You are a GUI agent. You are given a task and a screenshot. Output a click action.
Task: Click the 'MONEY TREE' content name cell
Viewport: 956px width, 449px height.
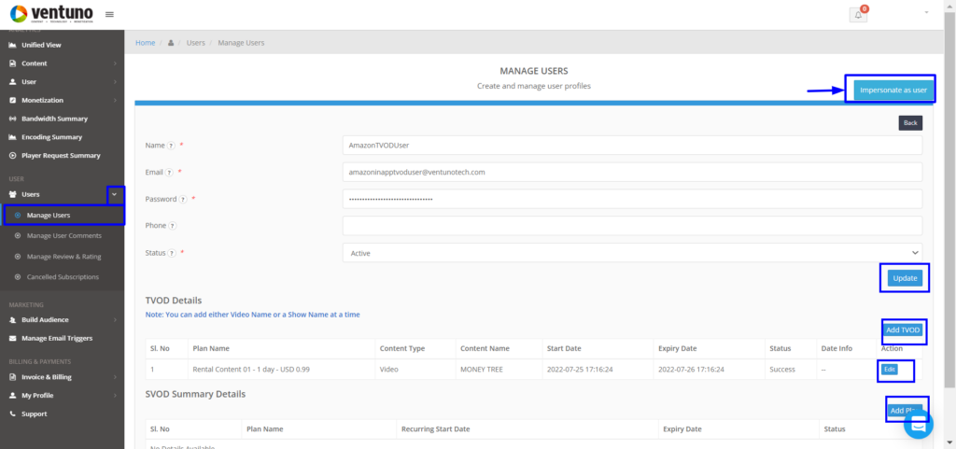[482, 370]
